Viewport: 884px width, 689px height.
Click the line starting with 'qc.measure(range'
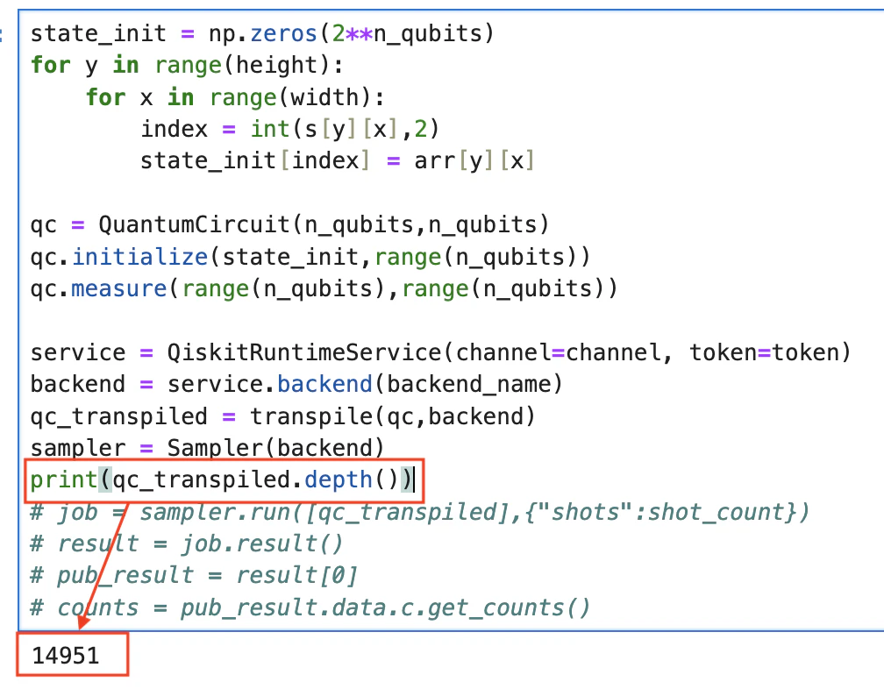324,288
